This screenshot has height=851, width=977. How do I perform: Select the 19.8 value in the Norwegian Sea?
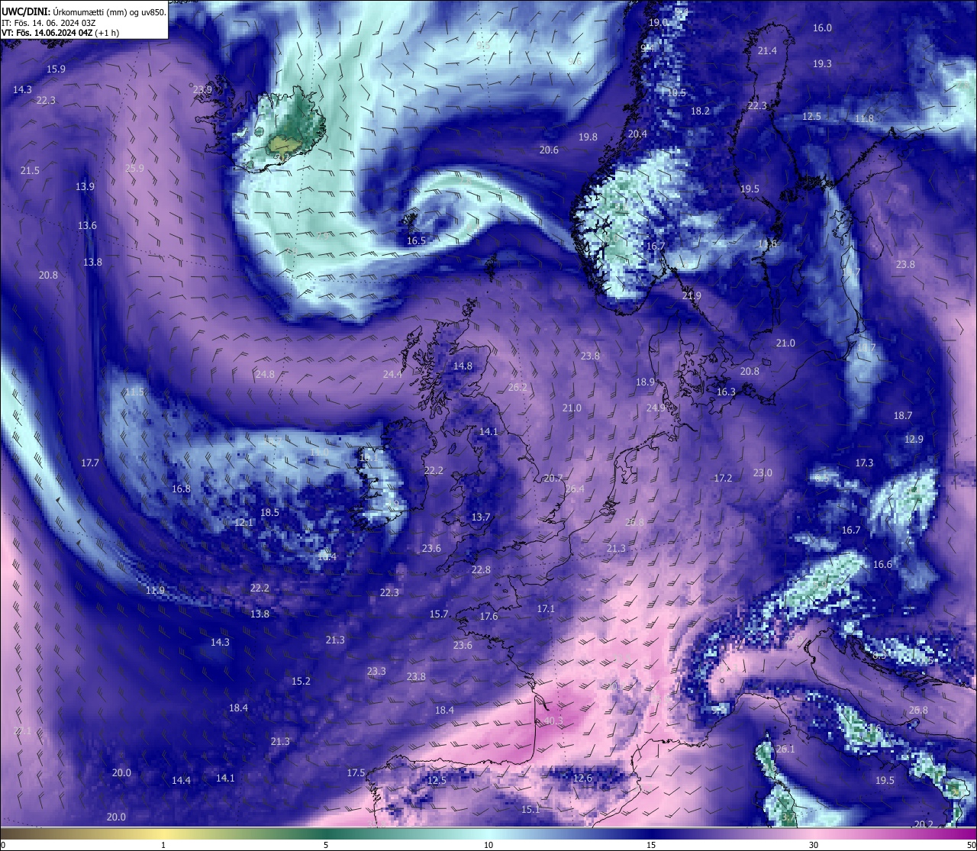point(588,137)
